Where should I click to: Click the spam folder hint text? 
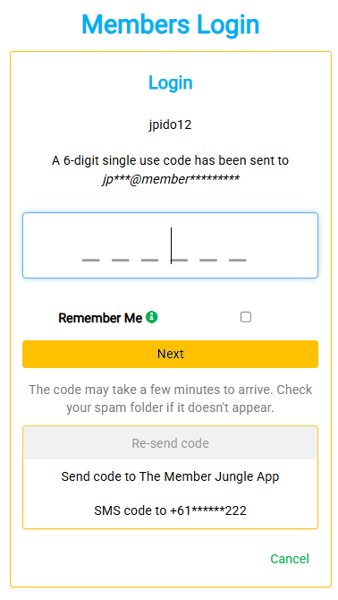[x=170, y=399]
